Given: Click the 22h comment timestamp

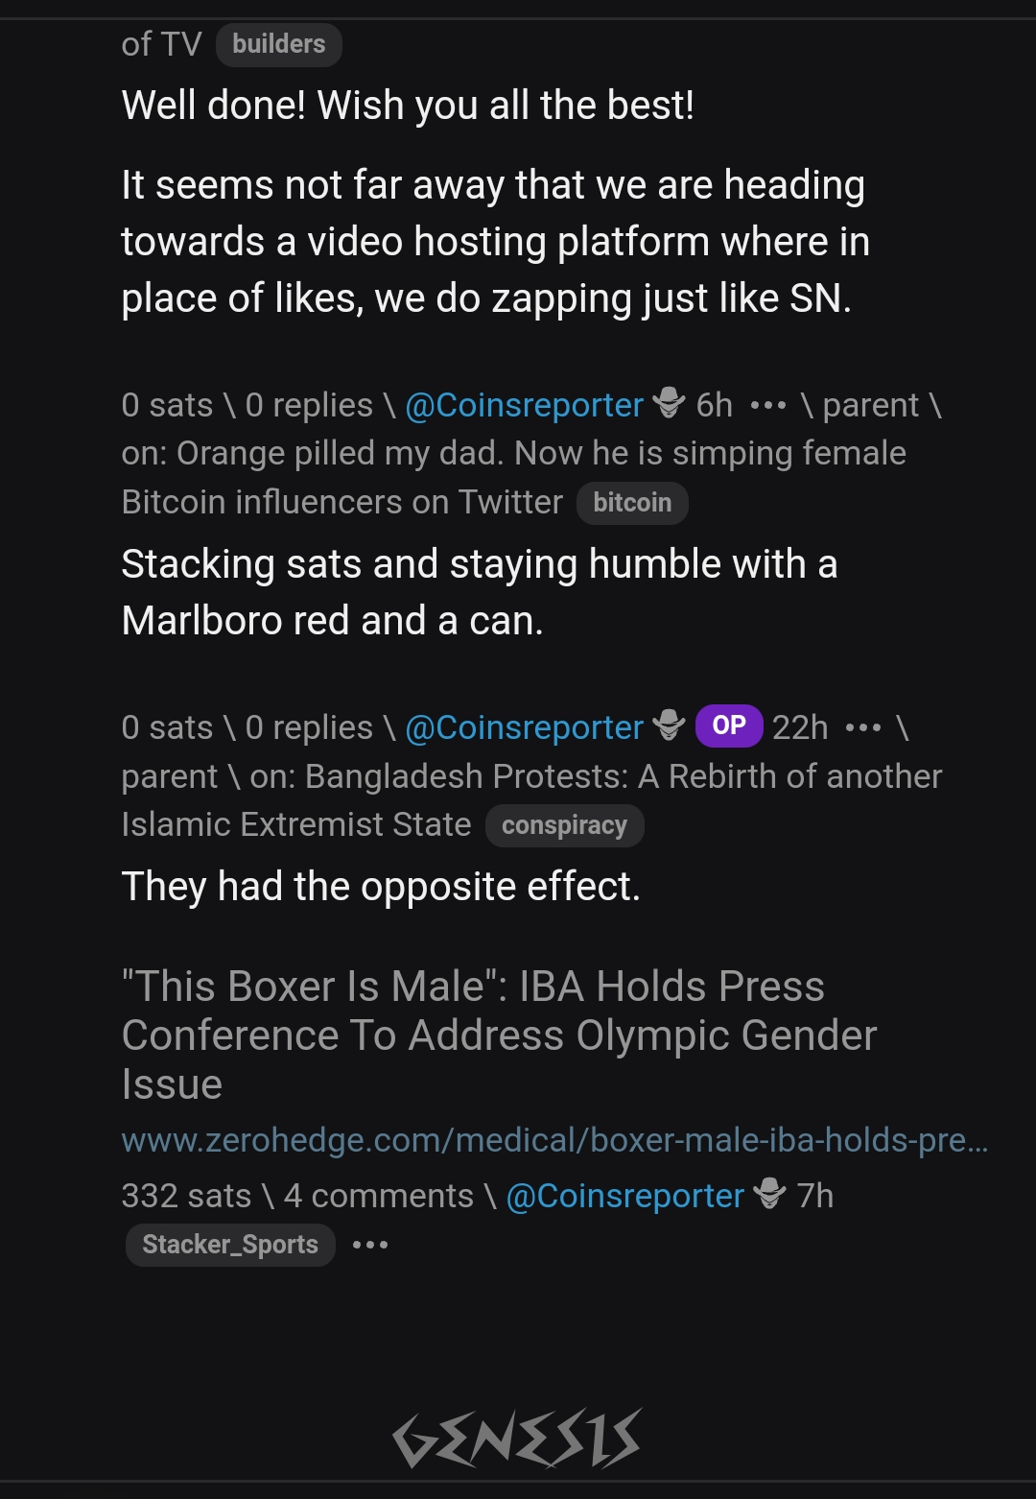Looking at the screenshot, I should tap(800, 728).
